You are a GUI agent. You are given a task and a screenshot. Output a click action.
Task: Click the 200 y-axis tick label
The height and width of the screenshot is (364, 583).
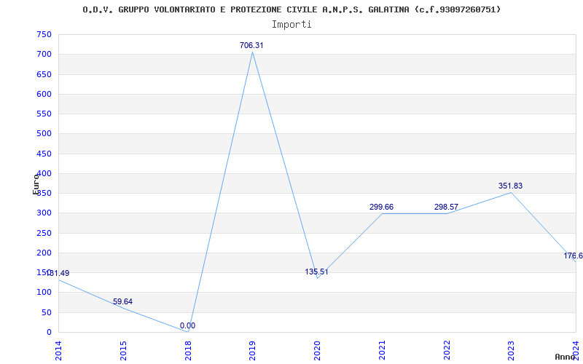pos(44,253)
